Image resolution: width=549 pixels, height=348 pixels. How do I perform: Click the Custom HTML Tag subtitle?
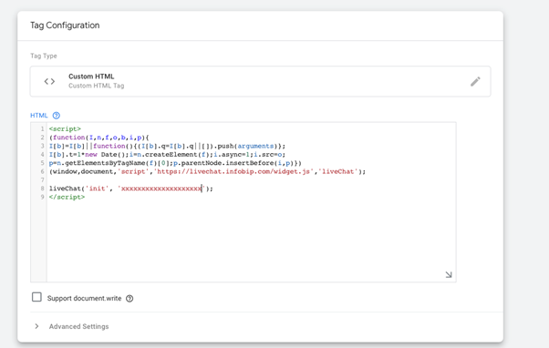(97, 86)
